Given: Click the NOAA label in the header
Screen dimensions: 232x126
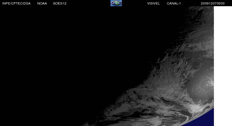Looking at the screenshot, I should [x=42, y=3].
